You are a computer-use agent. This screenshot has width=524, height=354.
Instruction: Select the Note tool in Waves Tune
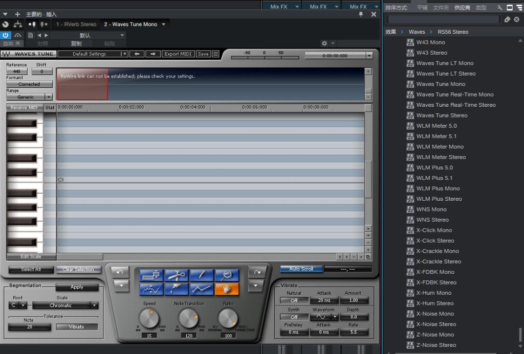coord(151,275)
